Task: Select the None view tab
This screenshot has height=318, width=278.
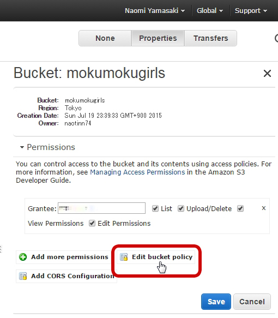Action: coord(105,38)
